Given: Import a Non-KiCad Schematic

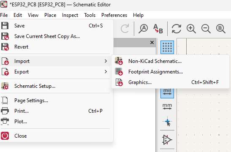Looking at the screenshot, I should click(171, 61).
